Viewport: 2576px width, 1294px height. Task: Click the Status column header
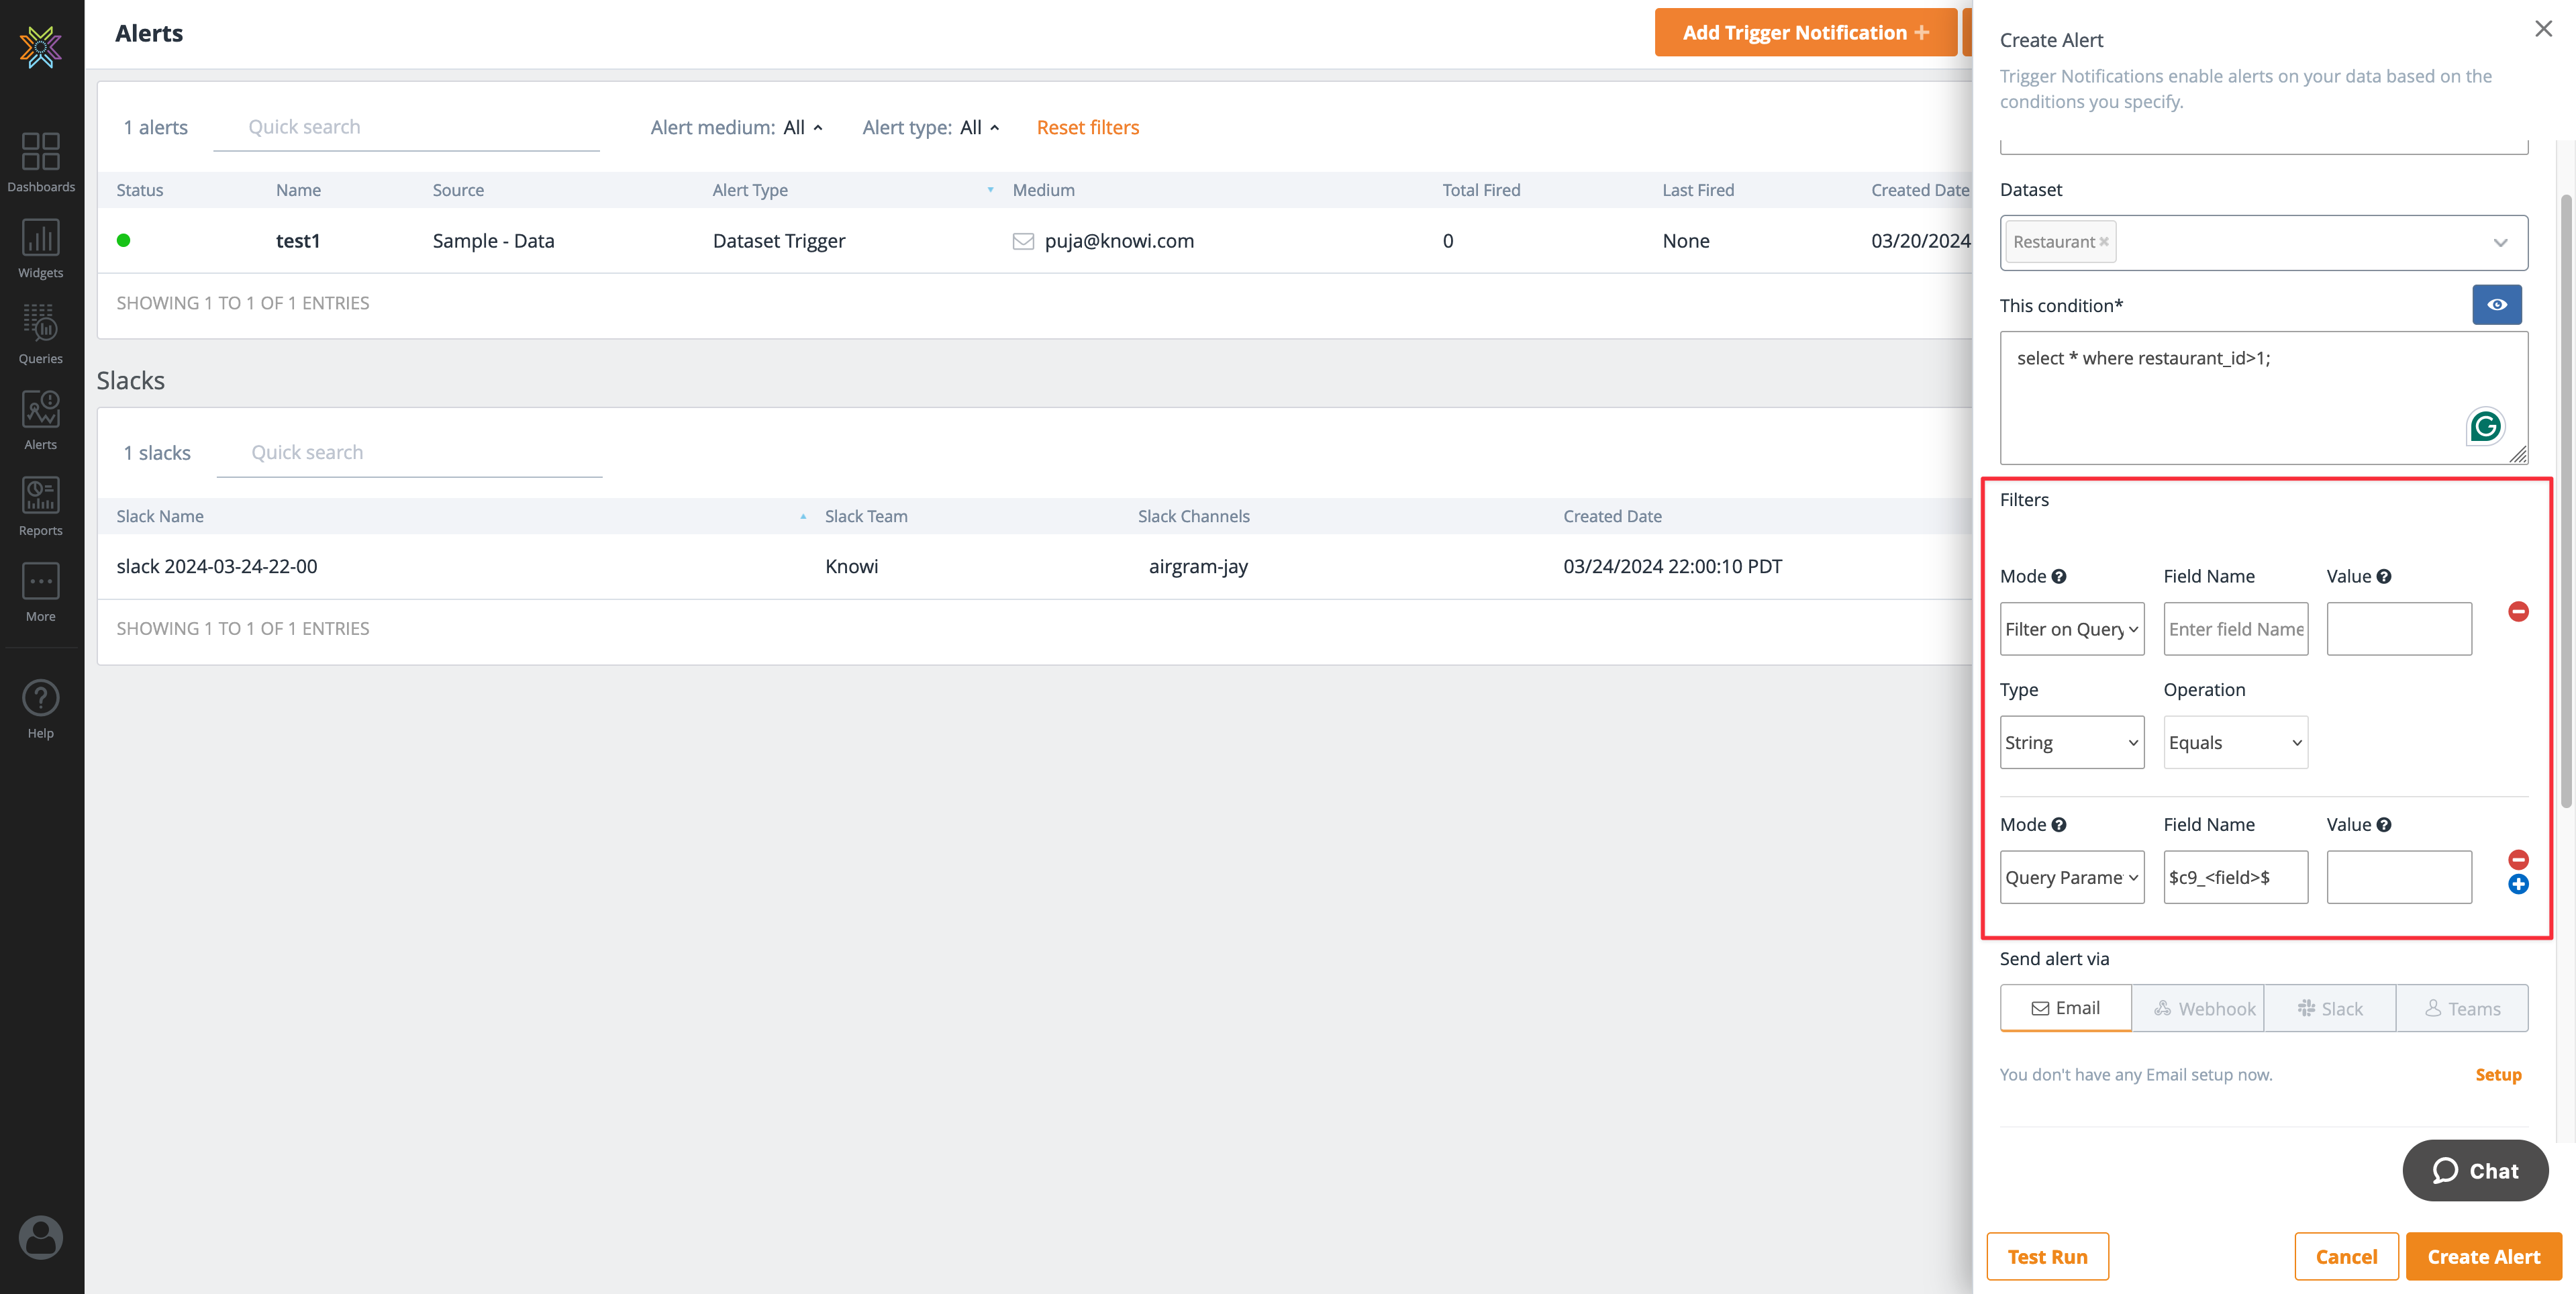pos(140,190)
